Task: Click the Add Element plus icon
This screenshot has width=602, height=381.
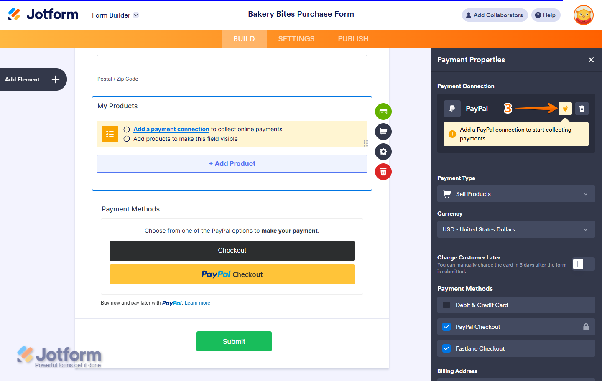Action: click(x=56, y=79)
